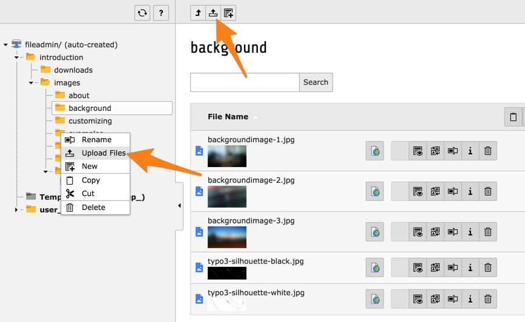Choose Copy in the context menu

pos(96,180)
